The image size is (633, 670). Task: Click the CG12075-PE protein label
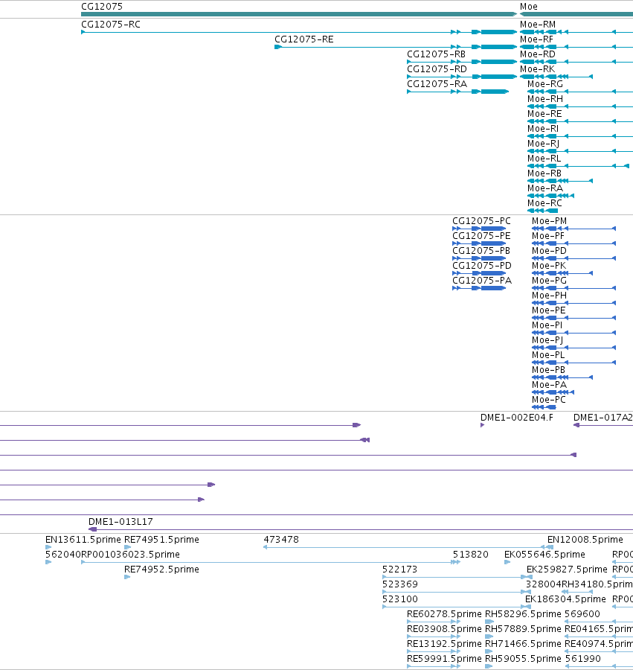(x=481, y=236)
